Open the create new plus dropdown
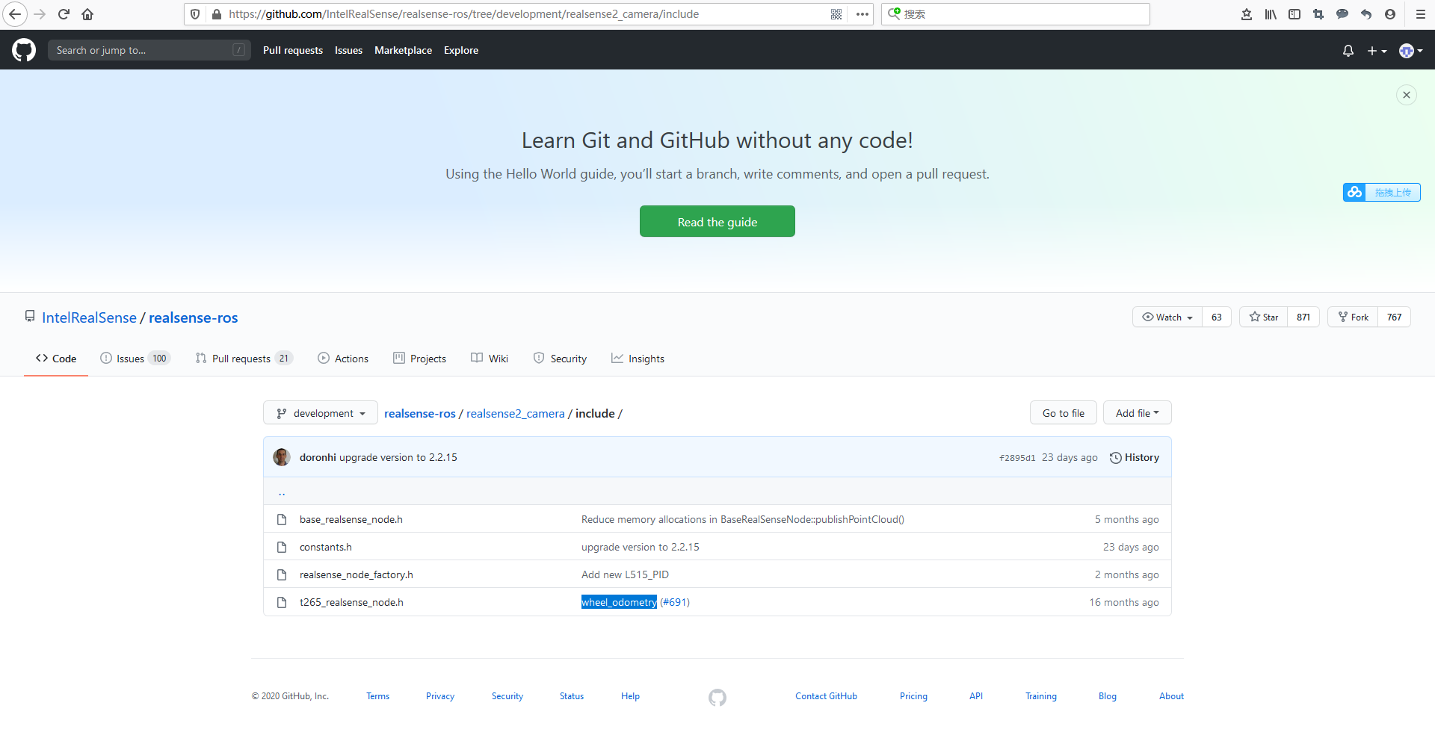1435x750 pixels. (1377, 51)
